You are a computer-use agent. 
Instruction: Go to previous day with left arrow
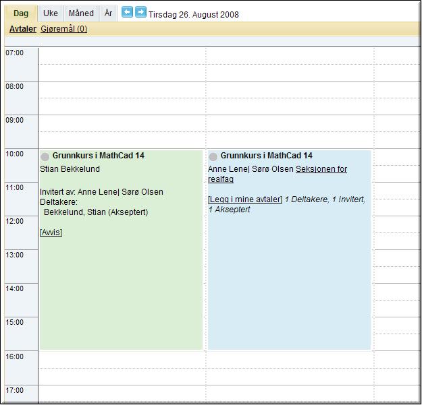127,12
